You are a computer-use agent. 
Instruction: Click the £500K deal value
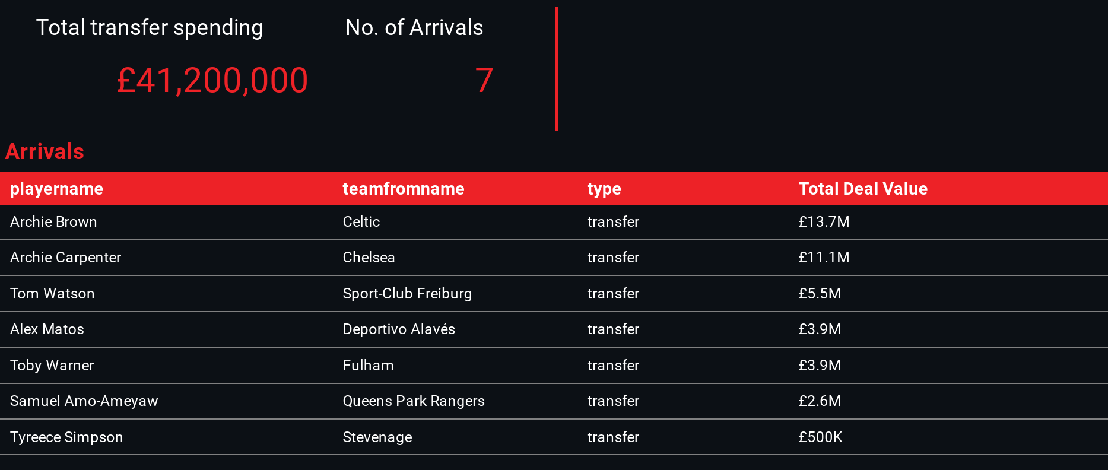820,437
